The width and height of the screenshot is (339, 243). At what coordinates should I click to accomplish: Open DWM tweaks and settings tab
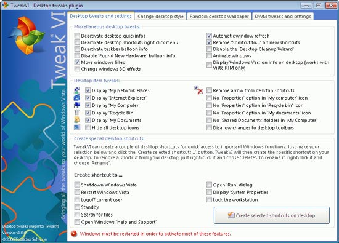283,17
